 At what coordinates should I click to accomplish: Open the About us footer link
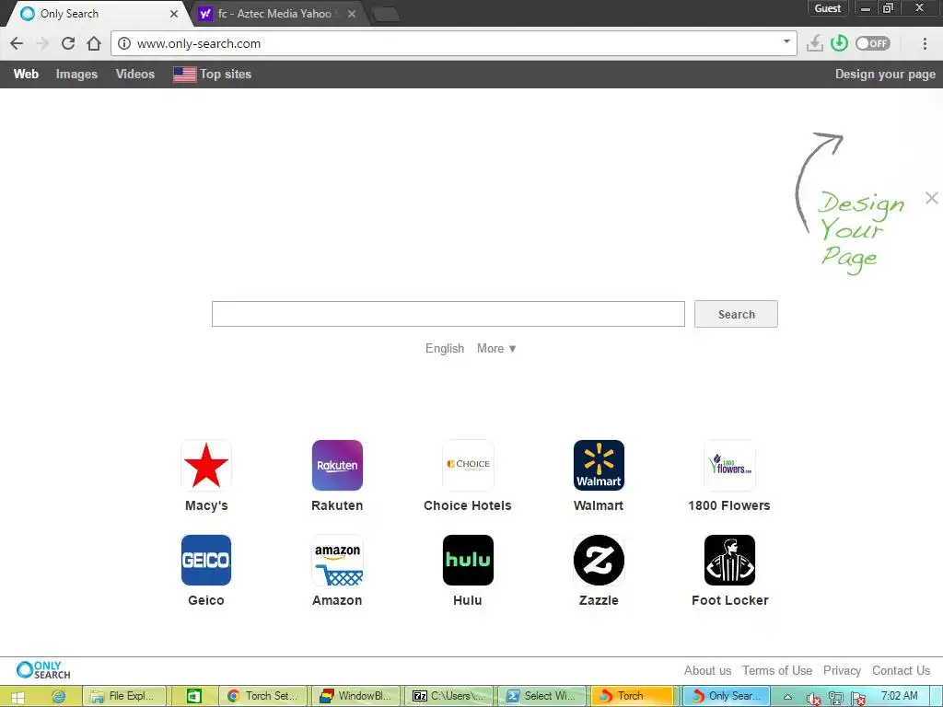708,670
